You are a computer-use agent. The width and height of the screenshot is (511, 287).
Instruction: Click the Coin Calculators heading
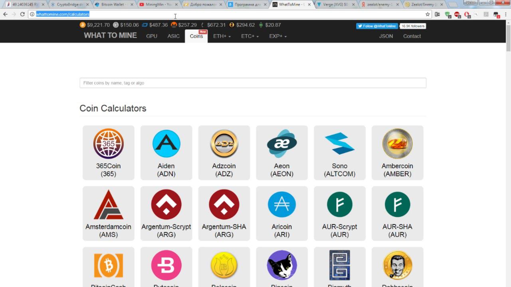point(113,108)
